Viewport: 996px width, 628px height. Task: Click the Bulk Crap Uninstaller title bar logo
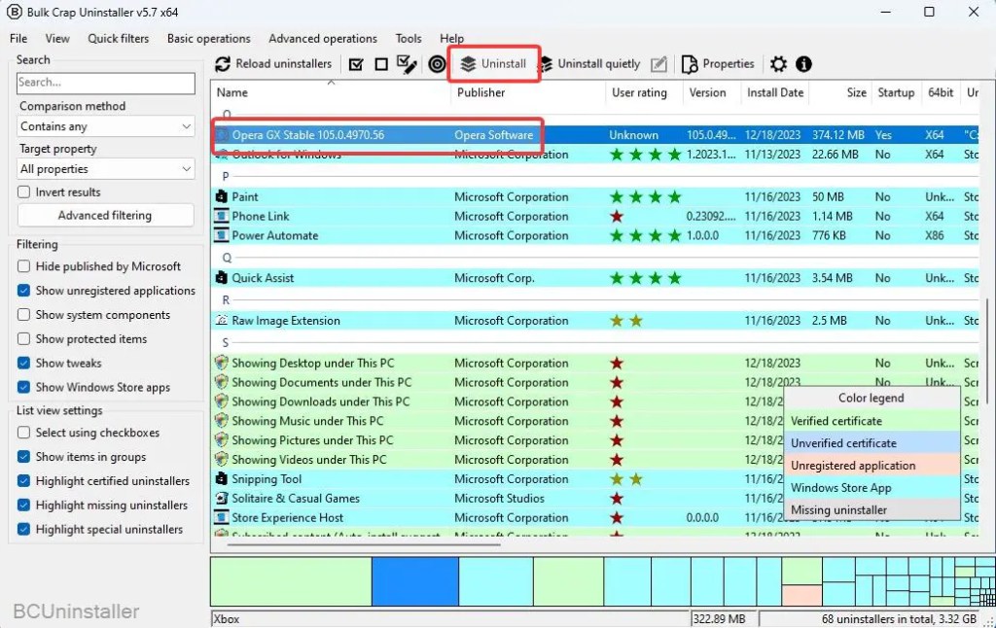[x=14, y=12]
